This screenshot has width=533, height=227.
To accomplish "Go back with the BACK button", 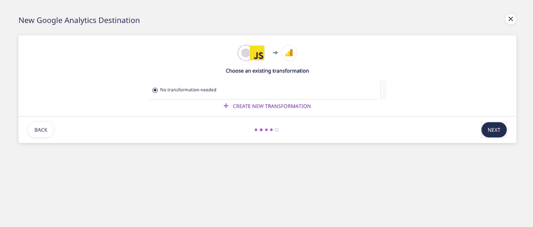I will [x=41, y=130].
